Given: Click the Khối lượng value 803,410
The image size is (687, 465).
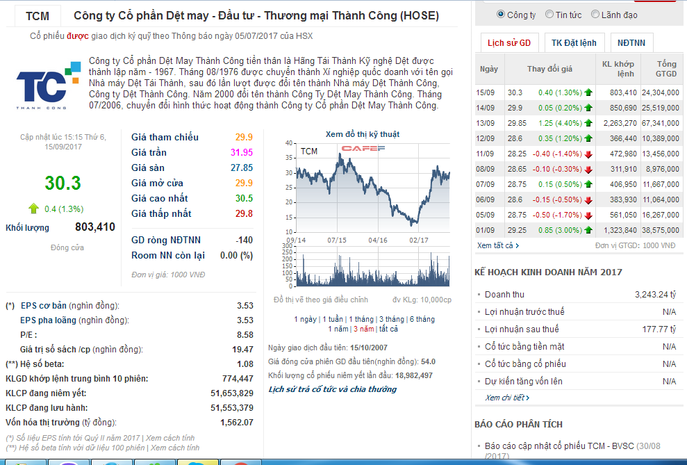Looking at the screenshot, I should coord(95,227).
